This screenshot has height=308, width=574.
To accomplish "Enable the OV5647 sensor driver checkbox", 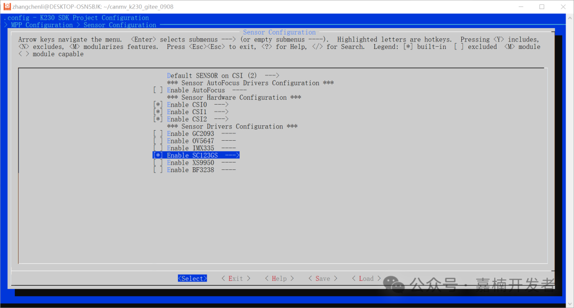I will click(x=158, y=141).
